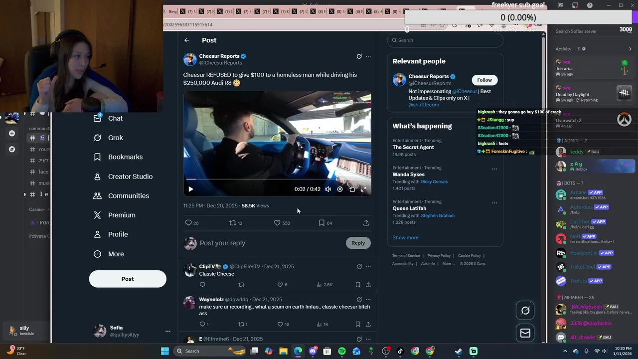The height and width of the screenshot is (359, 638).
Task: Open the @iCheesur link in the bio
Action: point(464,91)
